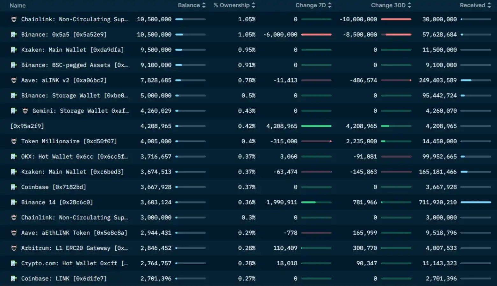This screenshot has width=497, height=286.
Task: Click the Change 7D value 1,990,911
Action: click(x=282, y=202)
